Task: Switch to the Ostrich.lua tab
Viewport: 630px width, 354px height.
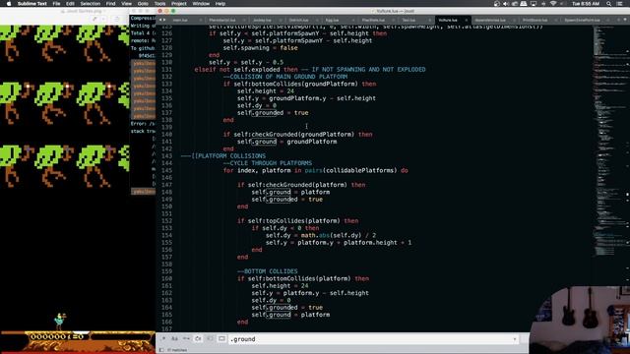Action: click(298, 20)
